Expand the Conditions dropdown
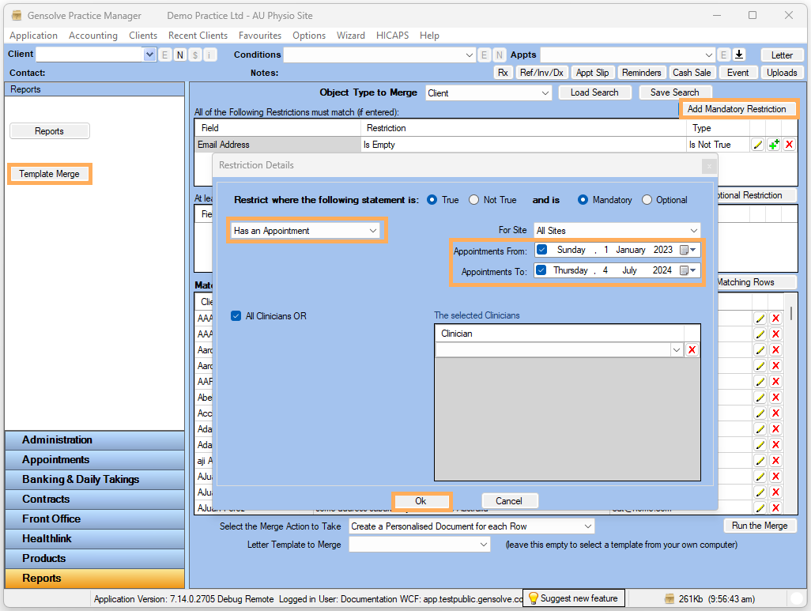The height and width of the screenshot is (611, 811). tap(469, 55)
